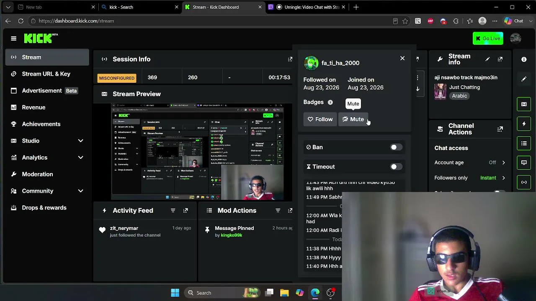The image size is (536, 301).
Task: Open Followers only chat setting
Action: [x=470, y=178]
